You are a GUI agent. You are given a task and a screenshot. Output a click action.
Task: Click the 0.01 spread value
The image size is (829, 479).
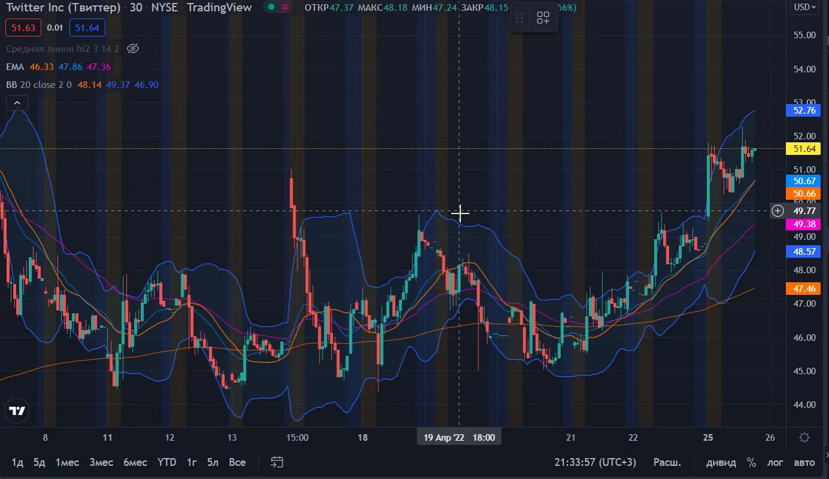pos(55,28)
